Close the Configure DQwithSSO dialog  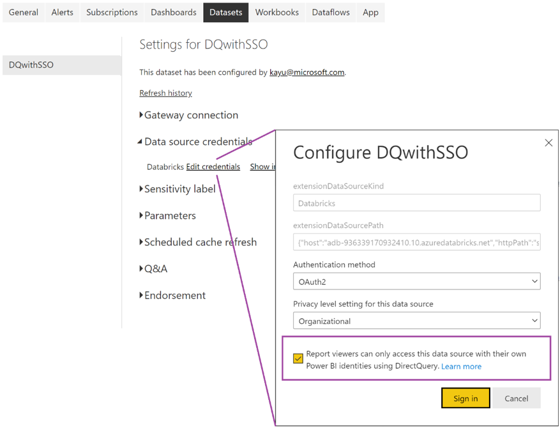point(549,142)
